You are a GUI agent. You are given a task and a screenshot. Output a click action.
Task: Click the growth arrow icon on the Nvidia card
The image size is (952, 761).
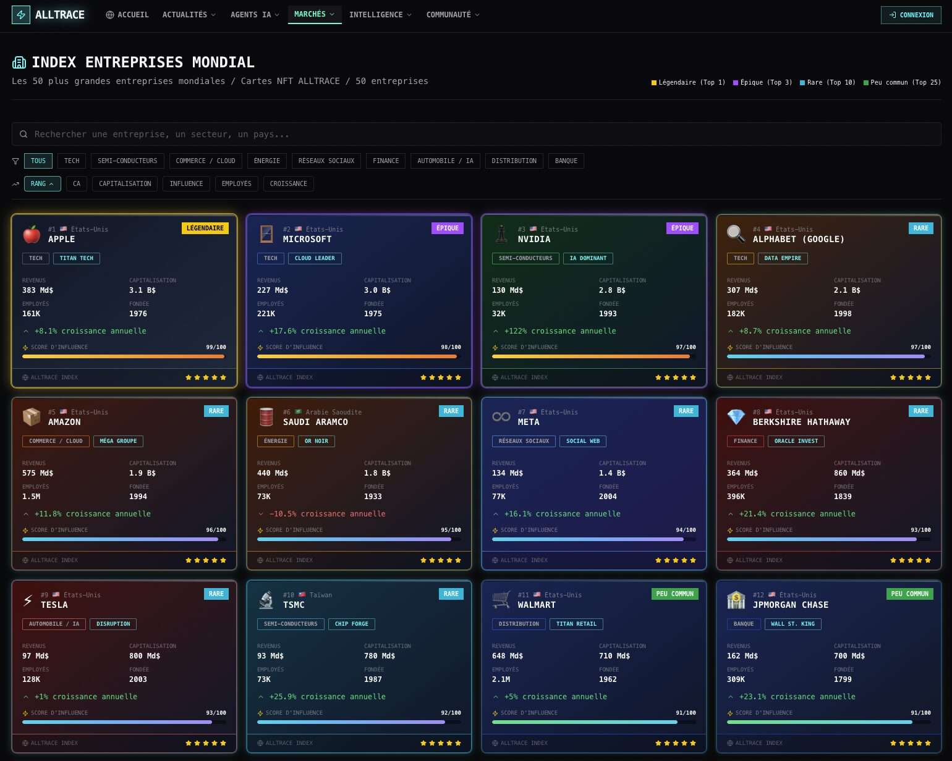point(496,331)
